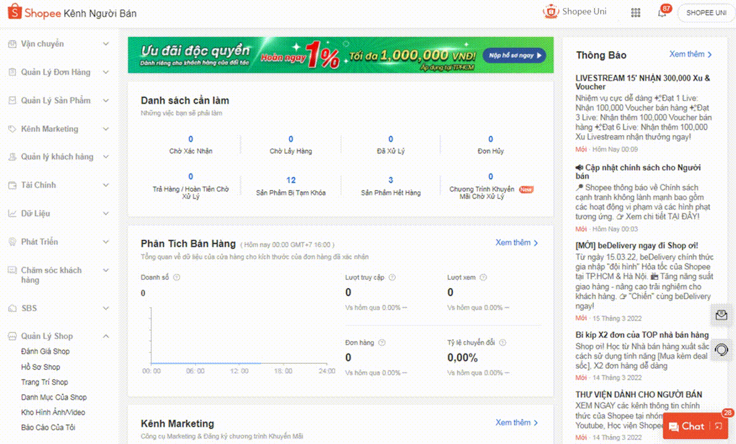
Task: Open Đánh Giá Shop submenu item
Action: tap(45, 351)
